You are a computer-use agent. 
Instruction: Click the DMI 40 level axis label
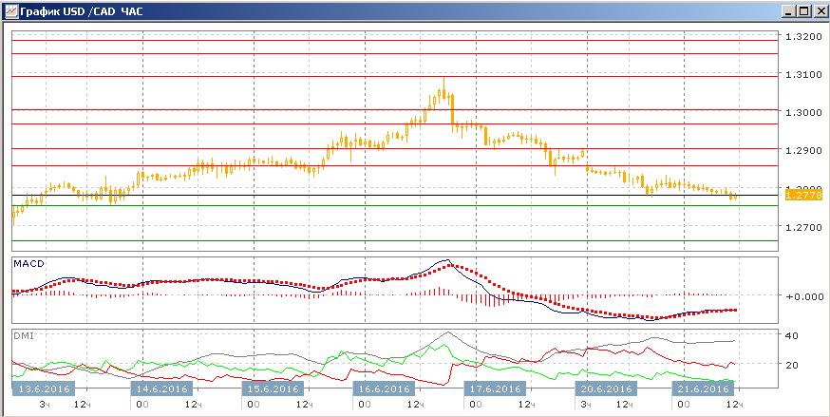[792, 335]
